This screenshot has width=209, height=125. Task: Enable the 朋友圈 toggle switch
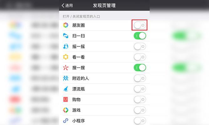(140, 25)
